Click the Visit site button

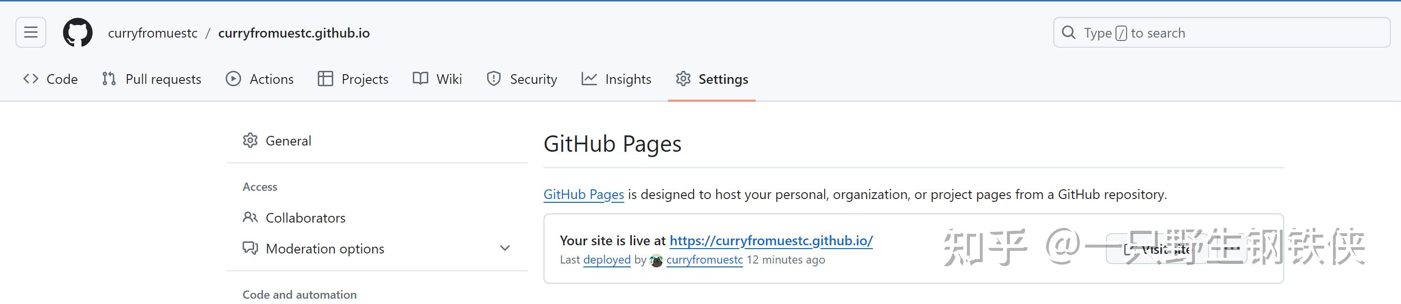click(x=1158, y=249)
